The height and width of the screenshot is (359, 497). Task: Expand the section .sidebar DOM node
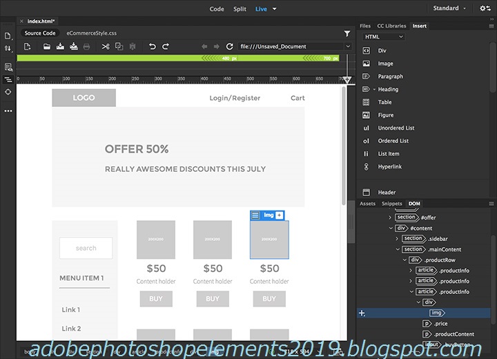[397, 238]
